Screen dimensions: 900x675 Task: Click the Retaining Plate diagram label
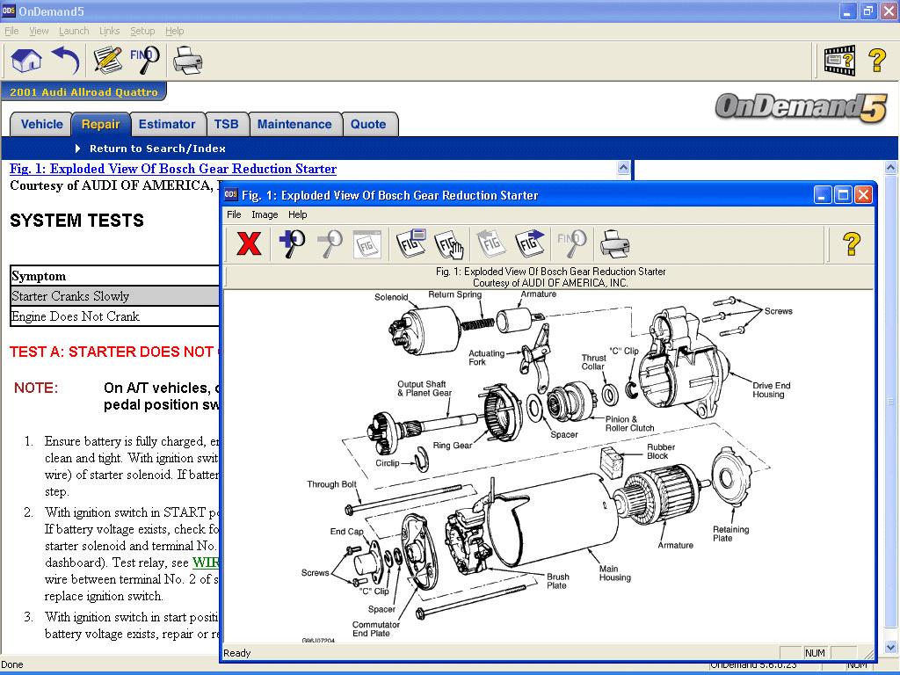tap(730, 533)
